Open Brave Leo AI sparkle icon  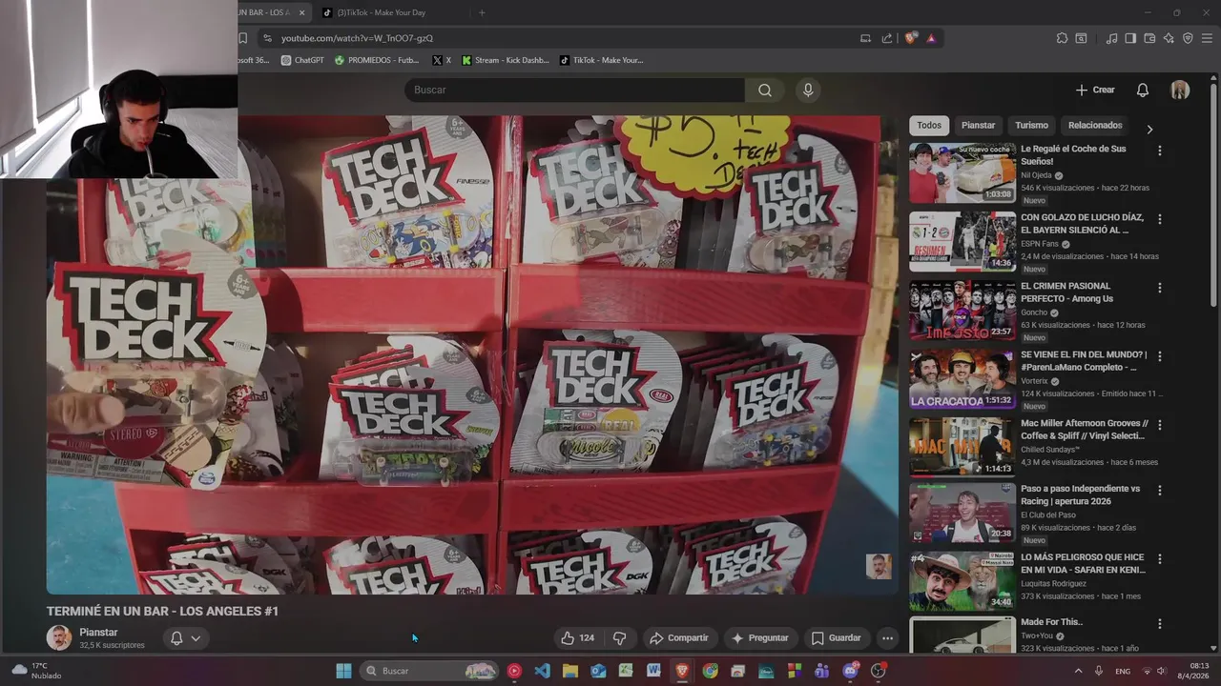[1169, 38]
